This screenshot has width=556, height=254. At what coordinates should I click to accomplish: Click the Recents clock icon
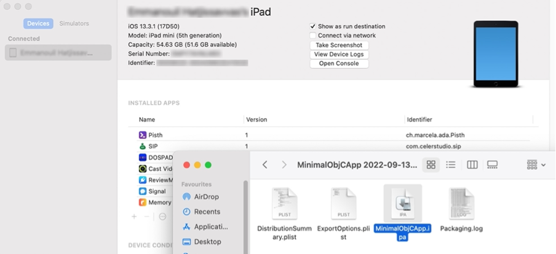coord(186,212)
